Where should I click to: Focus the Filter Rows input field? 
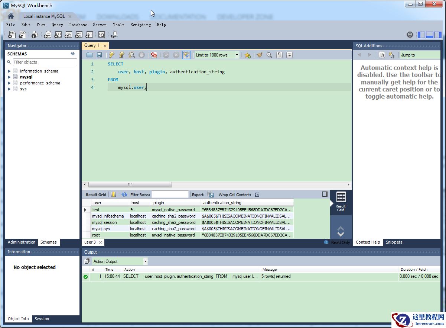(170, 194)
